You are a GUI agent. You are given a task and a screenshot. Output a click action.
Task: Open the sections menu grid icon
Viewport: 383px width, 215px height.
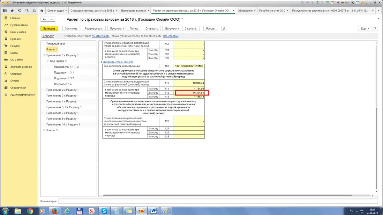(5, 11)
